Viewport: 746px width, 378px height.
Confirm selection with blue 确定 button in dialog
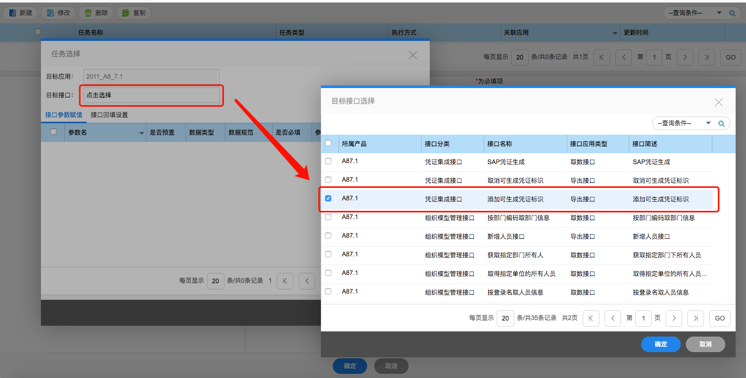[660, 344]
